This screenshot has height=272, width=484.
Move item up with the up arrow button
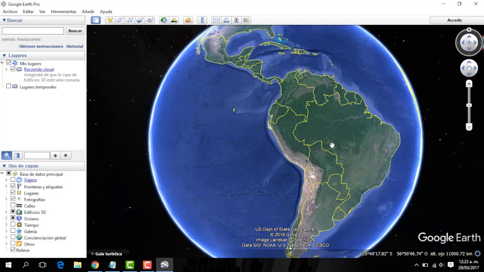(x=55, y=155)
